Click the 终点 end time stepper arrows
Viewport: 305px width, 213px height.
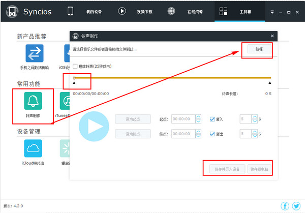click(198, 134)
